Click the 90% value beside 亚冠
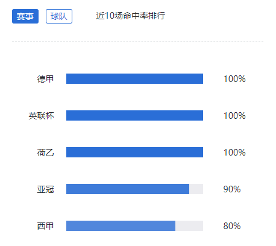Image resolution: width=276 pixels, height=246 pixels. [x=232, y=189]
